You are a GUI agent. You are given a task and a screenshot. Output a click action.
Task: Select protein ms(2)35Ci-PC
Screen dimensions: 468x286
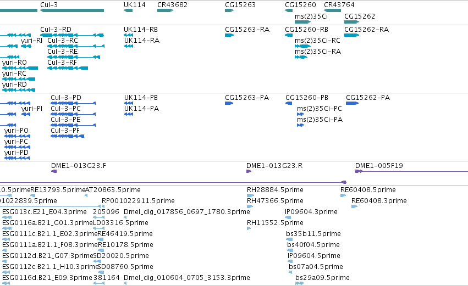point(320,109)
